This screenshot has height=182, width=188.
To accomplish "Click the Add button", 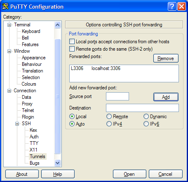I will point(166,97).
